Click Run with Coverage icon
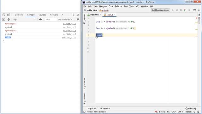The image size is (202, 114). 181,10
